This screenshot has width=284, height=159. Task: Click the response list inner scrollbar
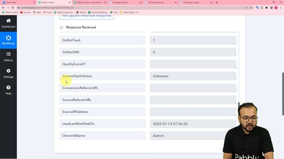239,105
